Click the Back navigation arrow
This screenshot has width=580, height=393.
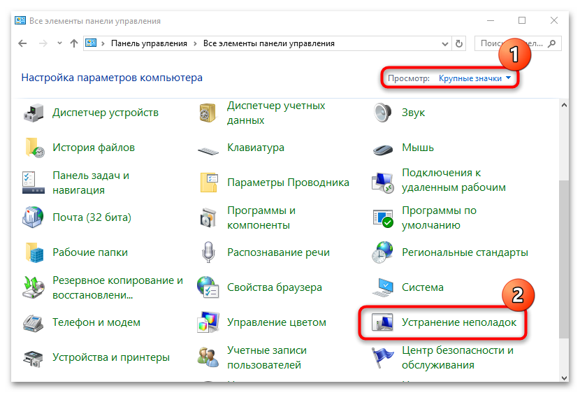[22, 43]
